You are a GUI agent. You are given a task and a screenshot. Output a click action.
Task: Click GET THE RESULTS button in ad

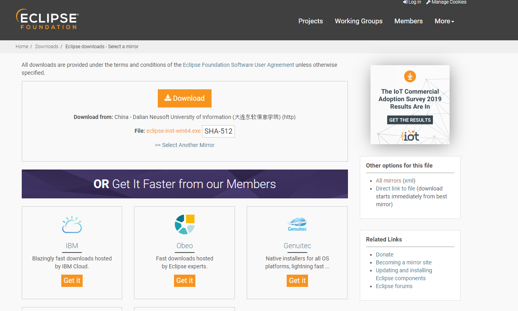[410, 120]
